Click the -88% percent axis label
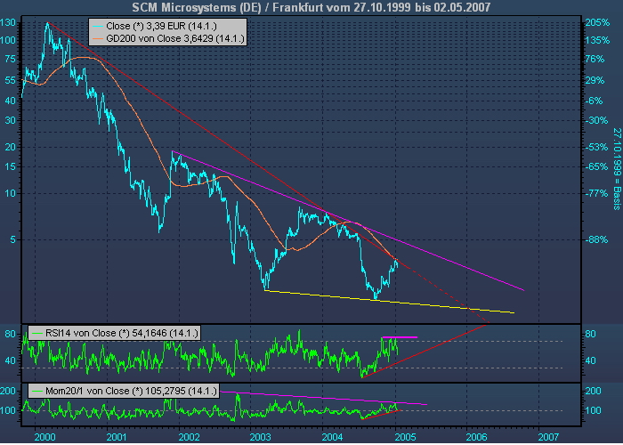Image resolution: width=623 pixels, height=445 pixels. (x=597, y=239)
